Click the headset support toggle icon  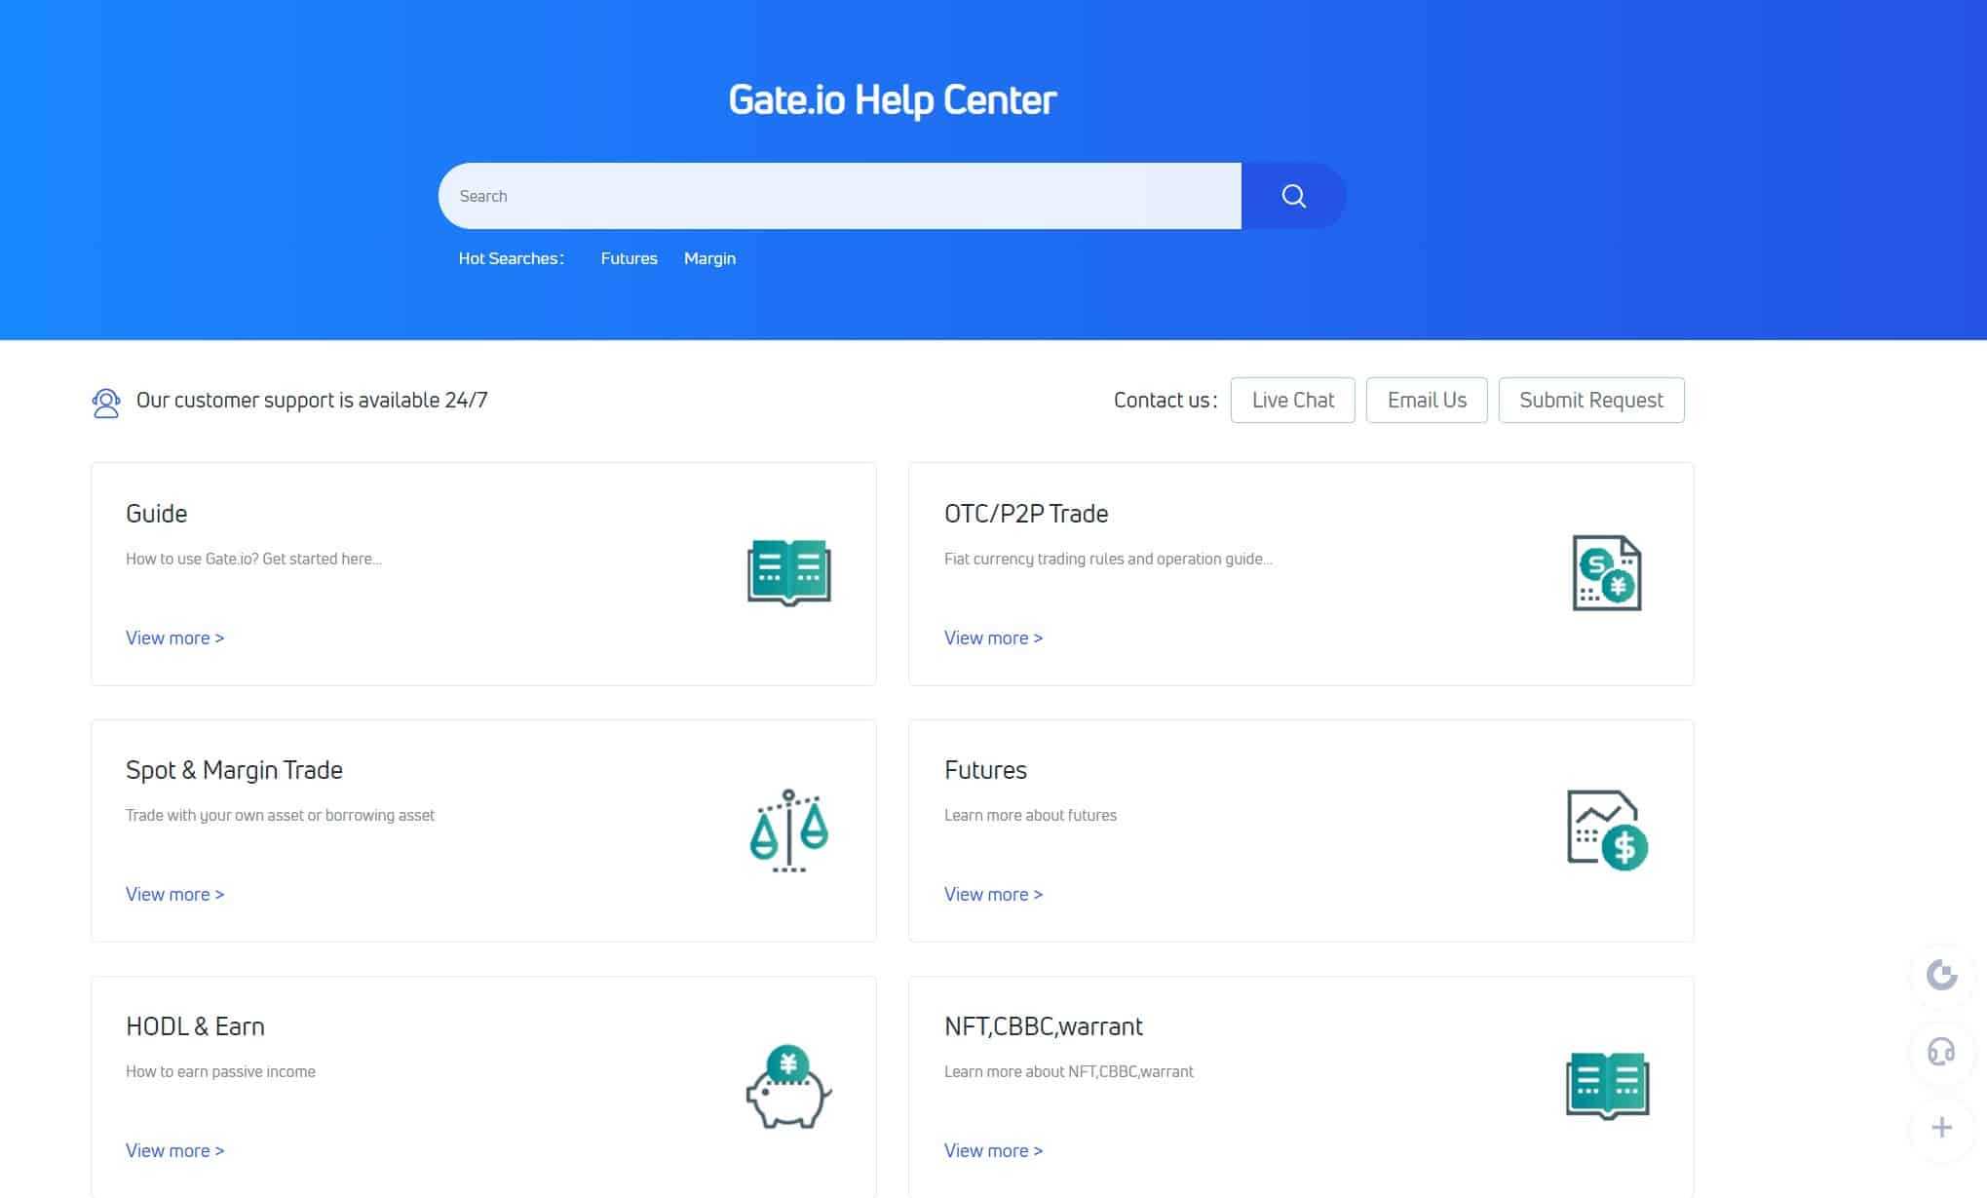(x=1941, y=1051)
